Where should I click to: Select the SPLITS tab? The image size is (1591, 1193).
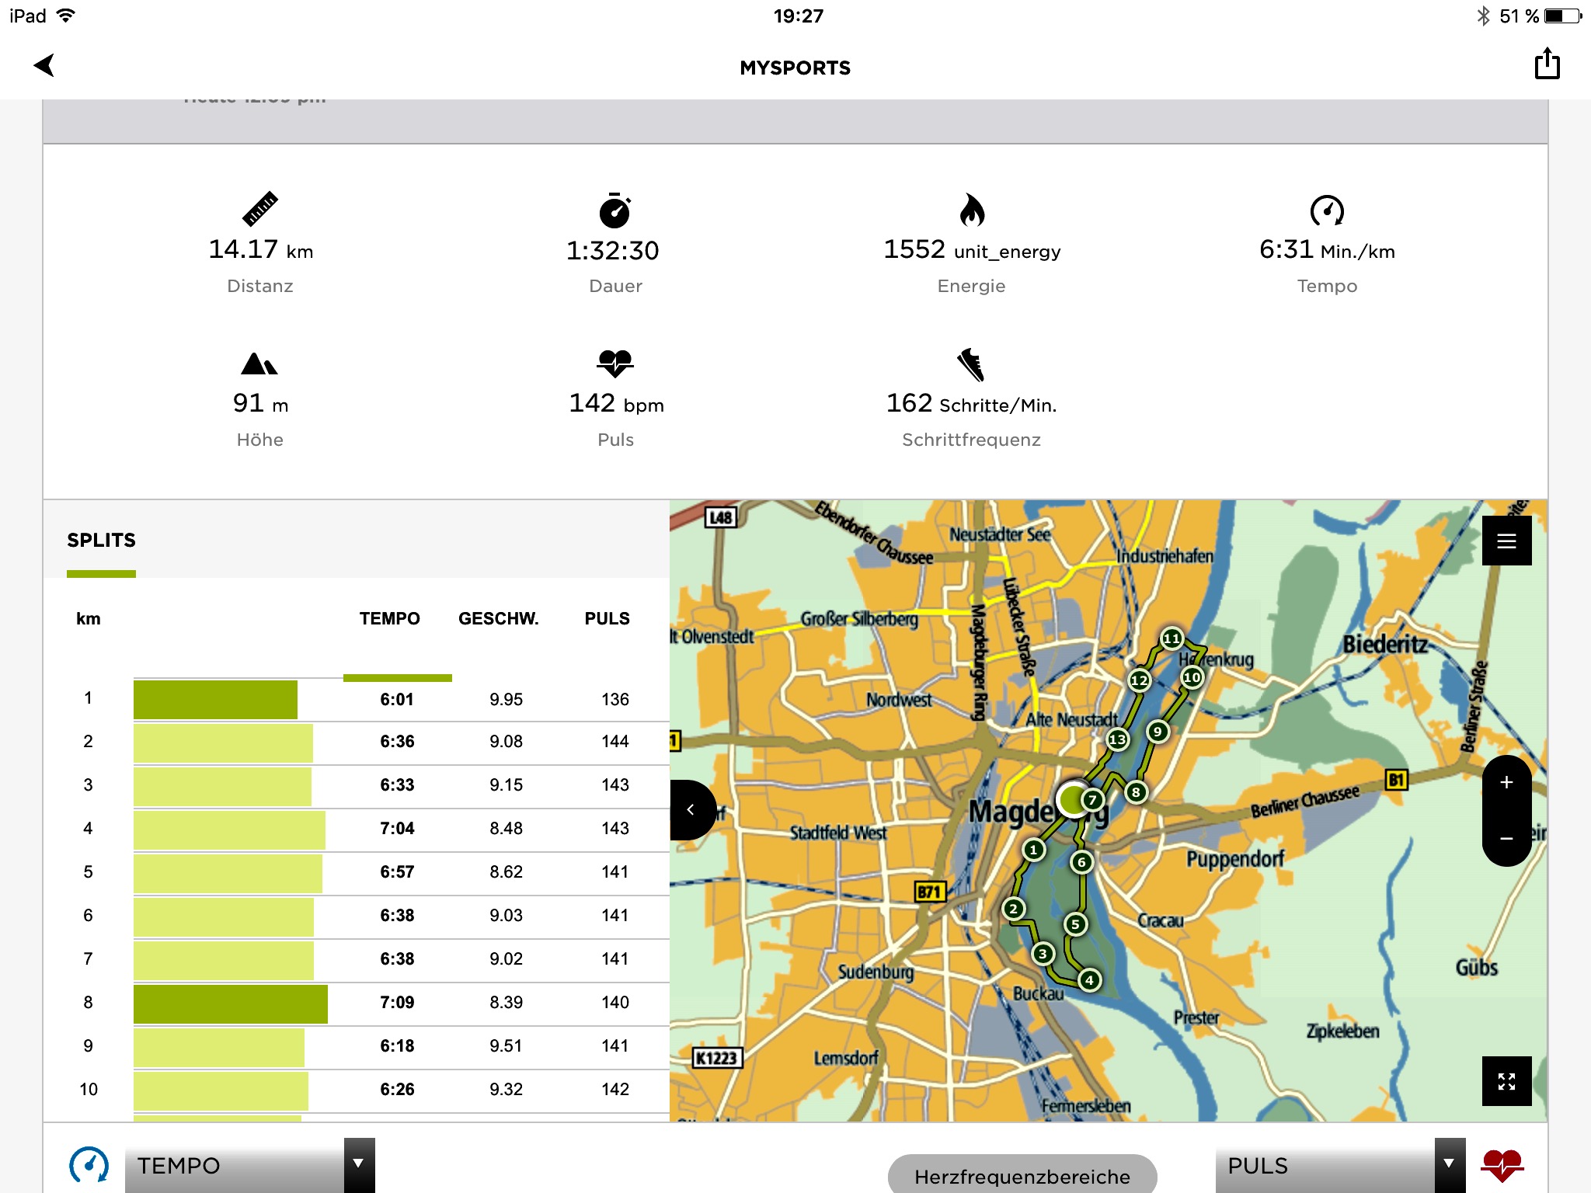click(x=101, y=541)
